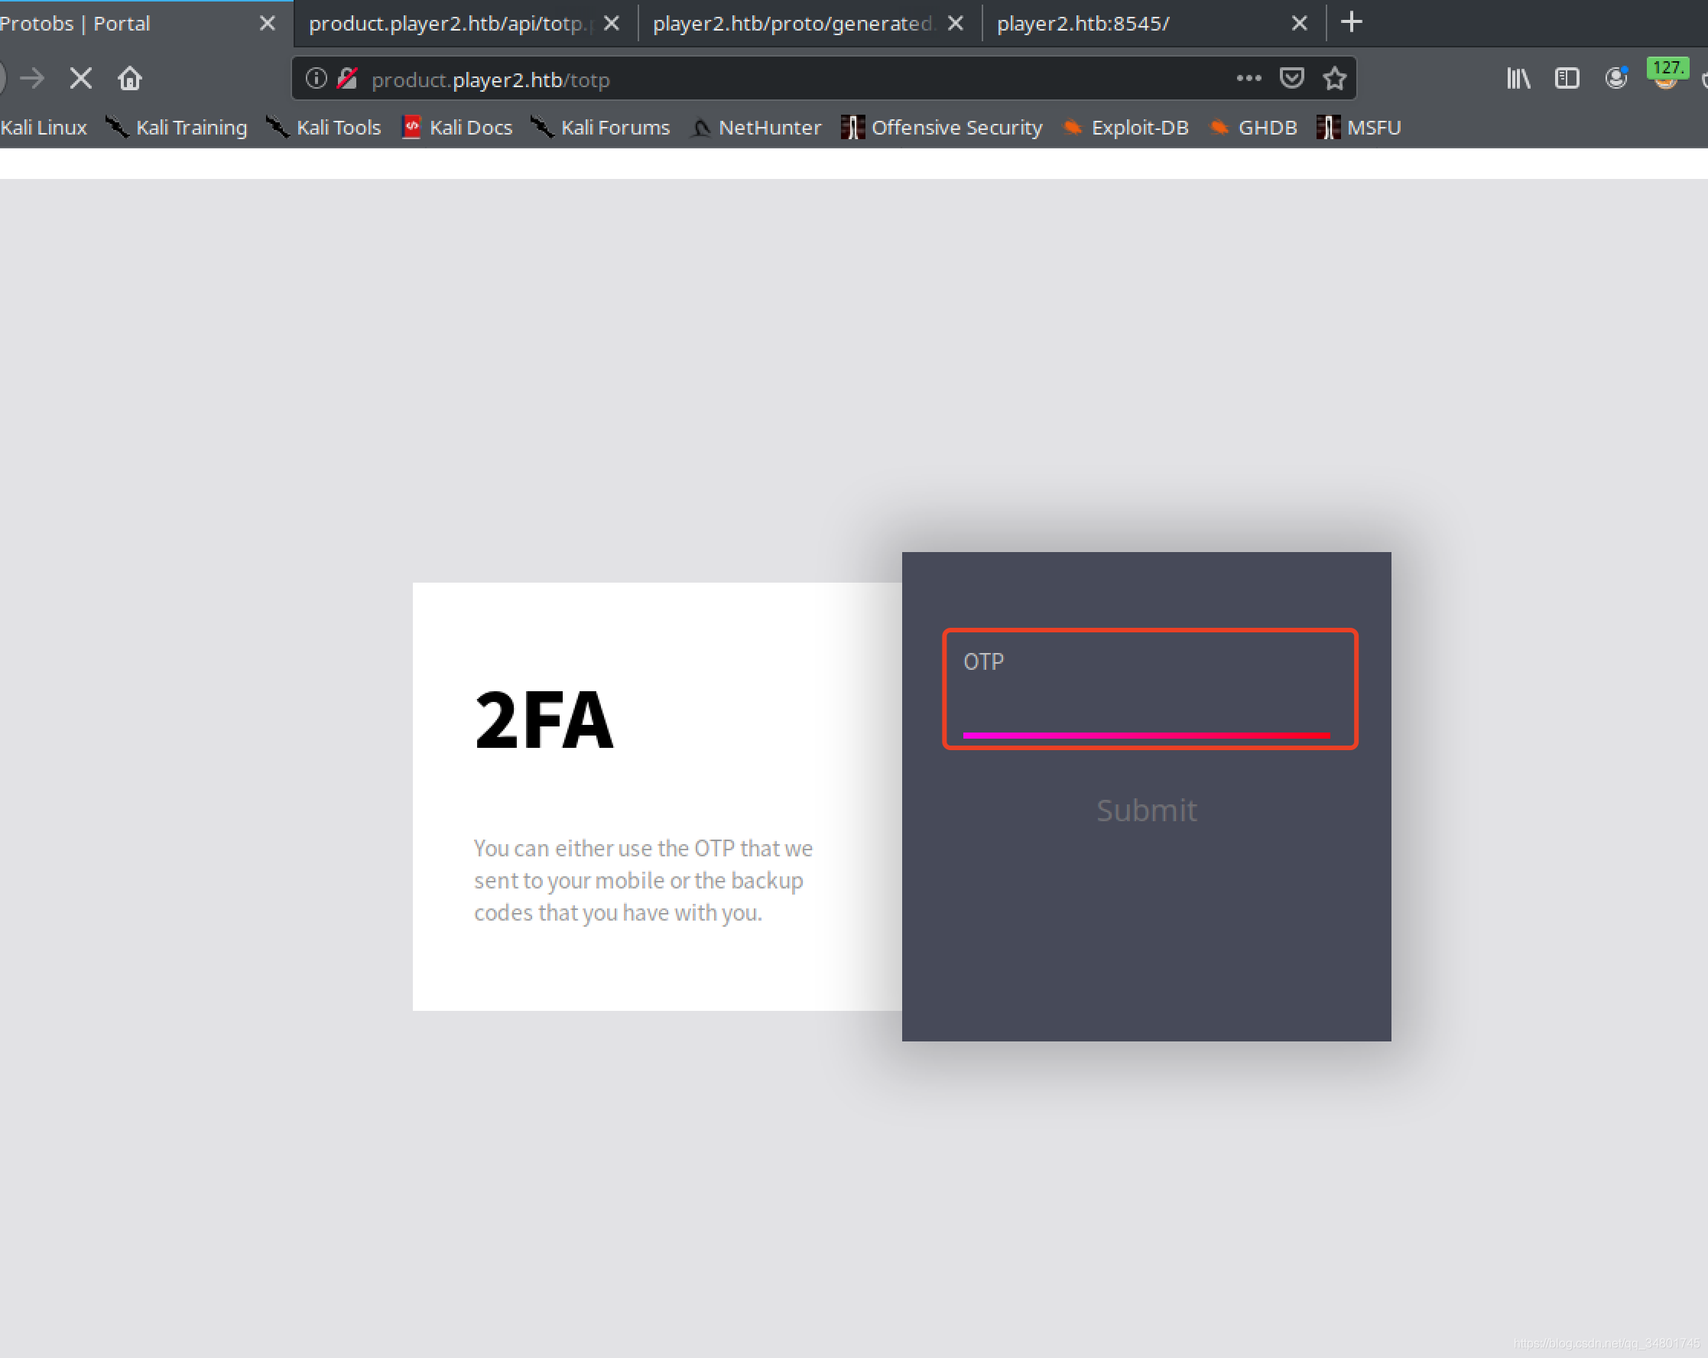Screen dimensions: 1708x1358
Task: Click the Submit button
Action: [x=1146, y=811]
